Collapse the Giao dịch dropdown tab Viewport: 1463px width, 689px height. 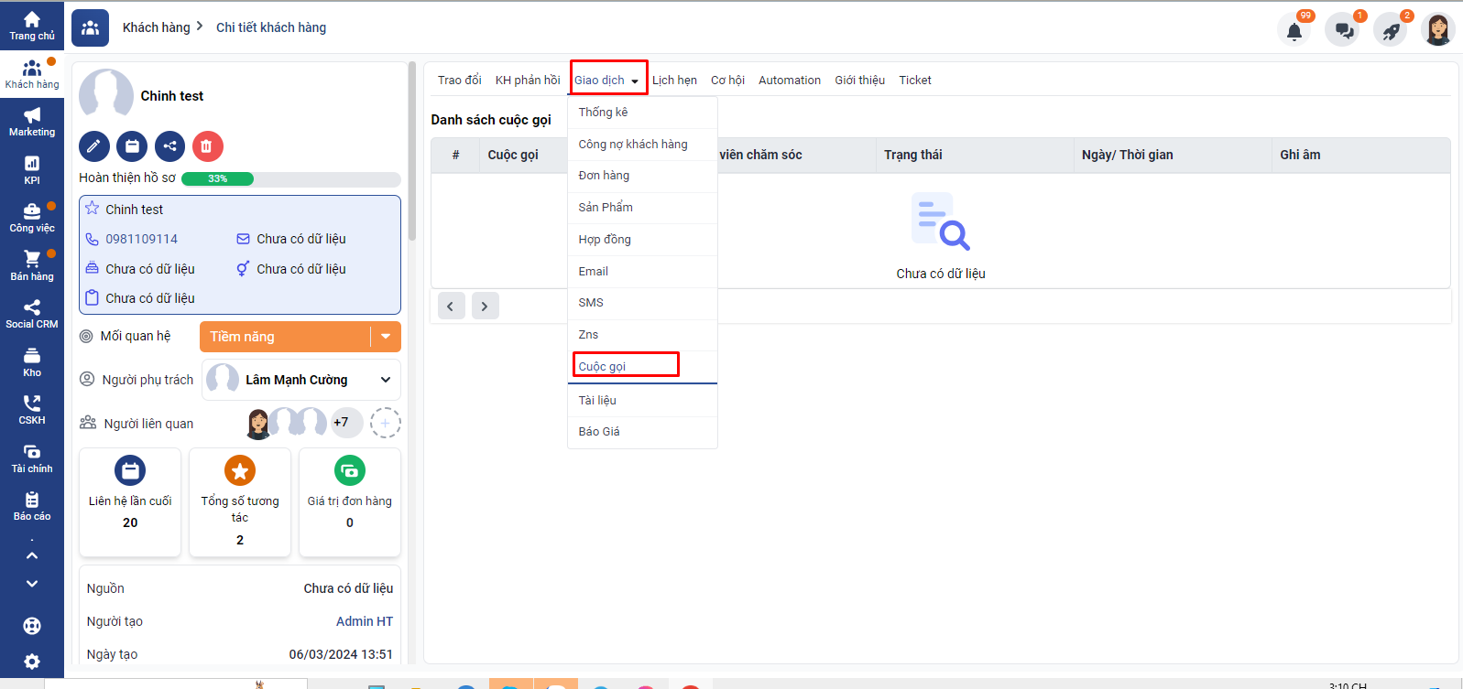(x=607, y=81)
